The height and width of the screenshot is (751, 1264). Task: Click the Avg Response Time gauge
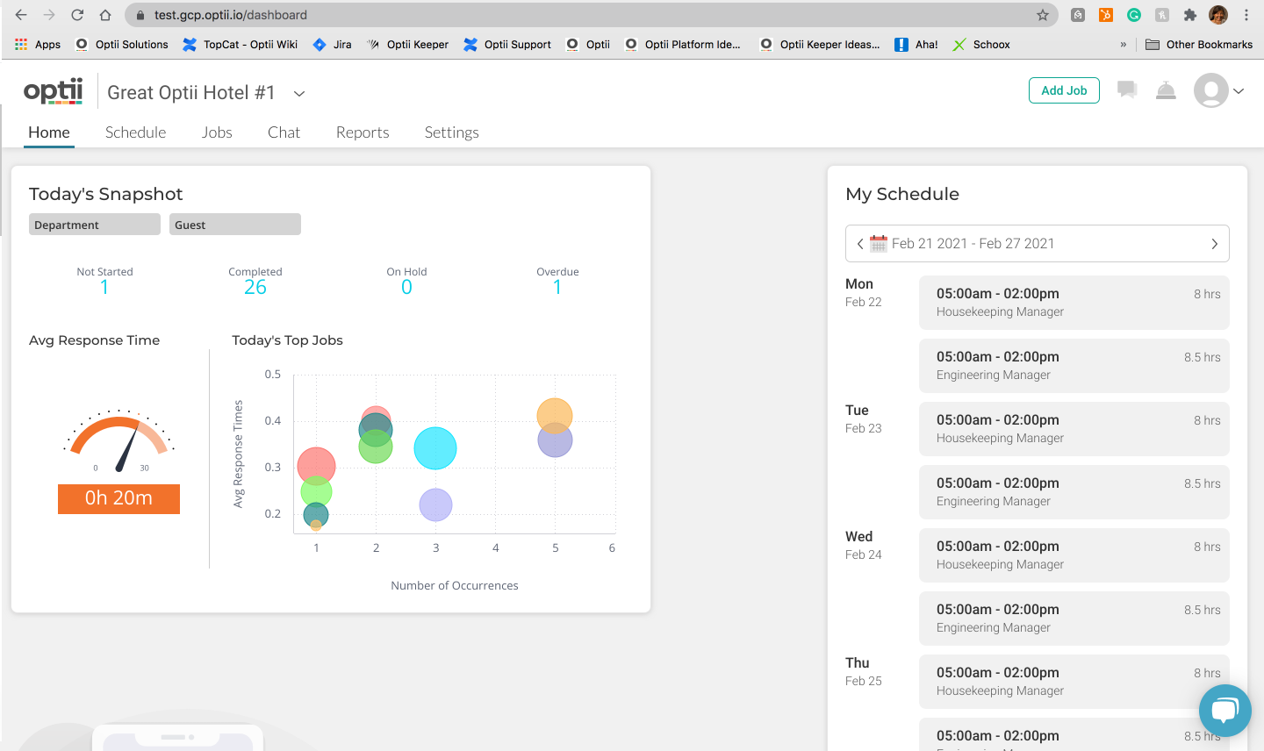point(118,441)
